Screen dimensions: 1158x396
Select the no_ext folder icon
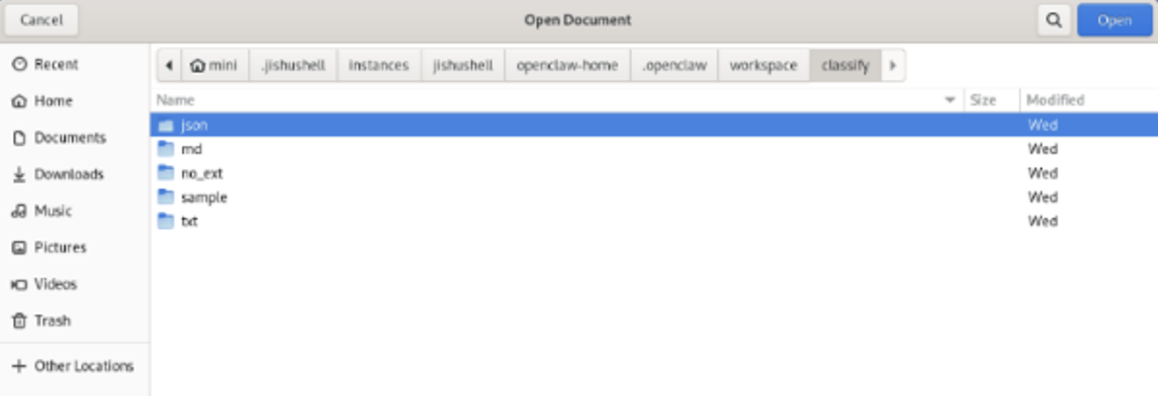tap(166, 173)
